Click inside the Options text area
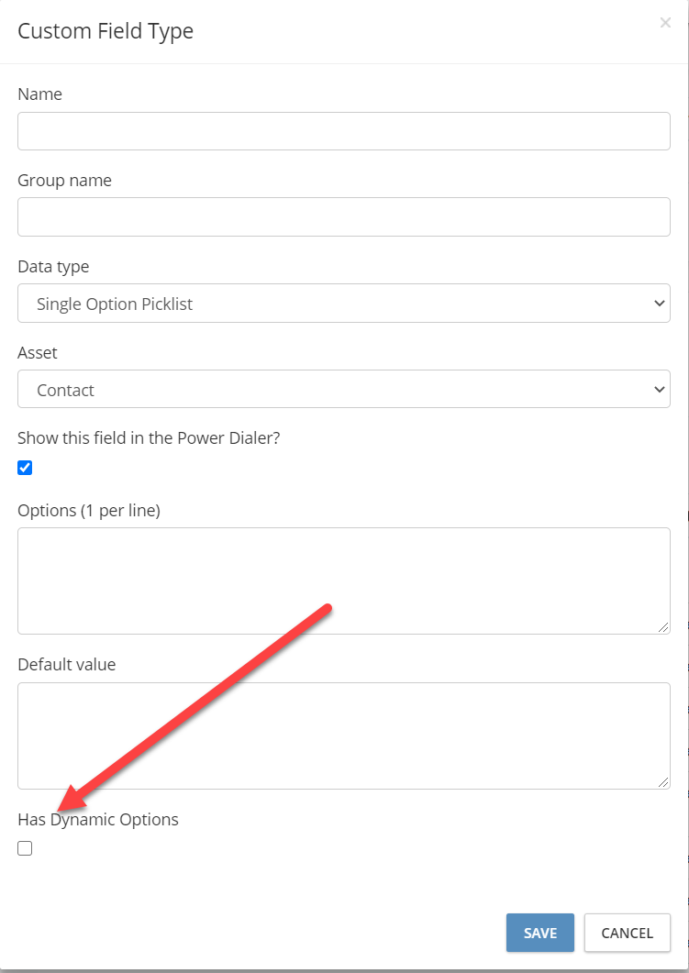The width and height of the screenshot is (689, 973). [x=344, y=580]
